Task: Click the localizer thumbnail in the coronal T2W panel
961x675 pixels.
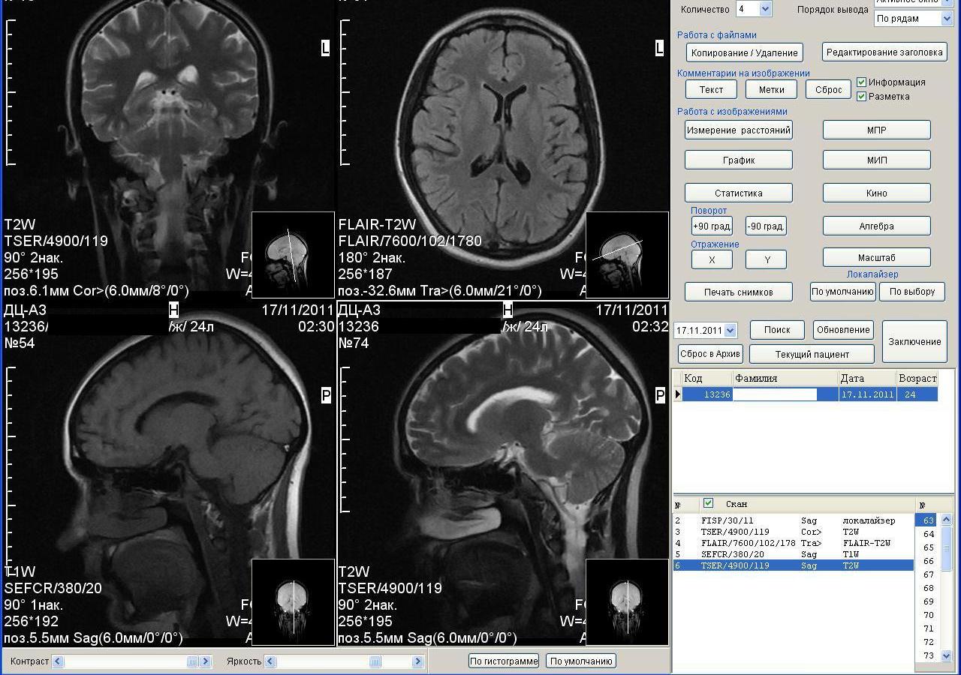Action: click(293, 255)
